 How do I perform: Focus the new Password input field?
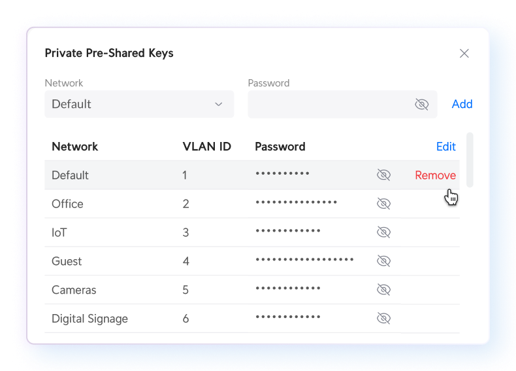[x=330, y=104]
